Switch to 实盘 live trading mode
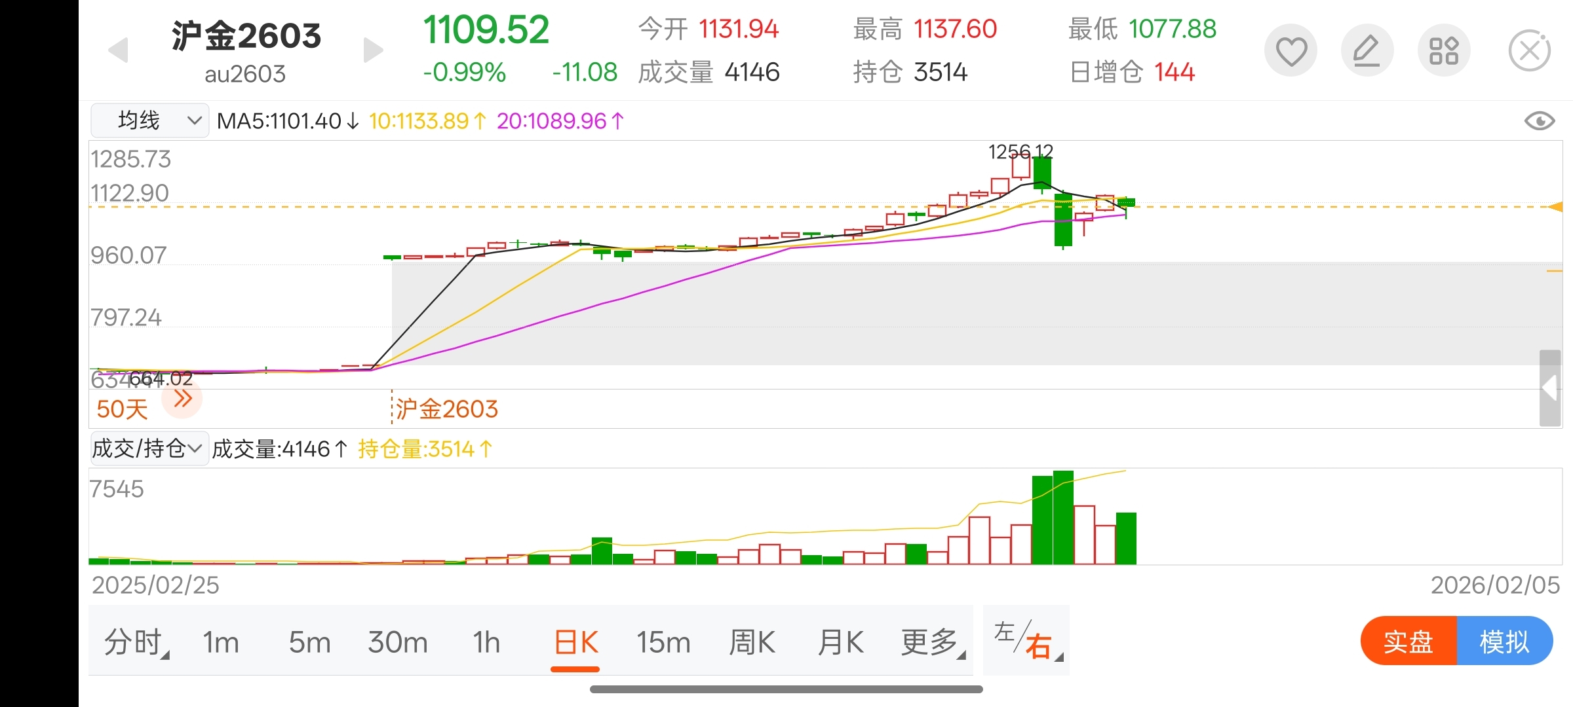 tap(1408, 641)
